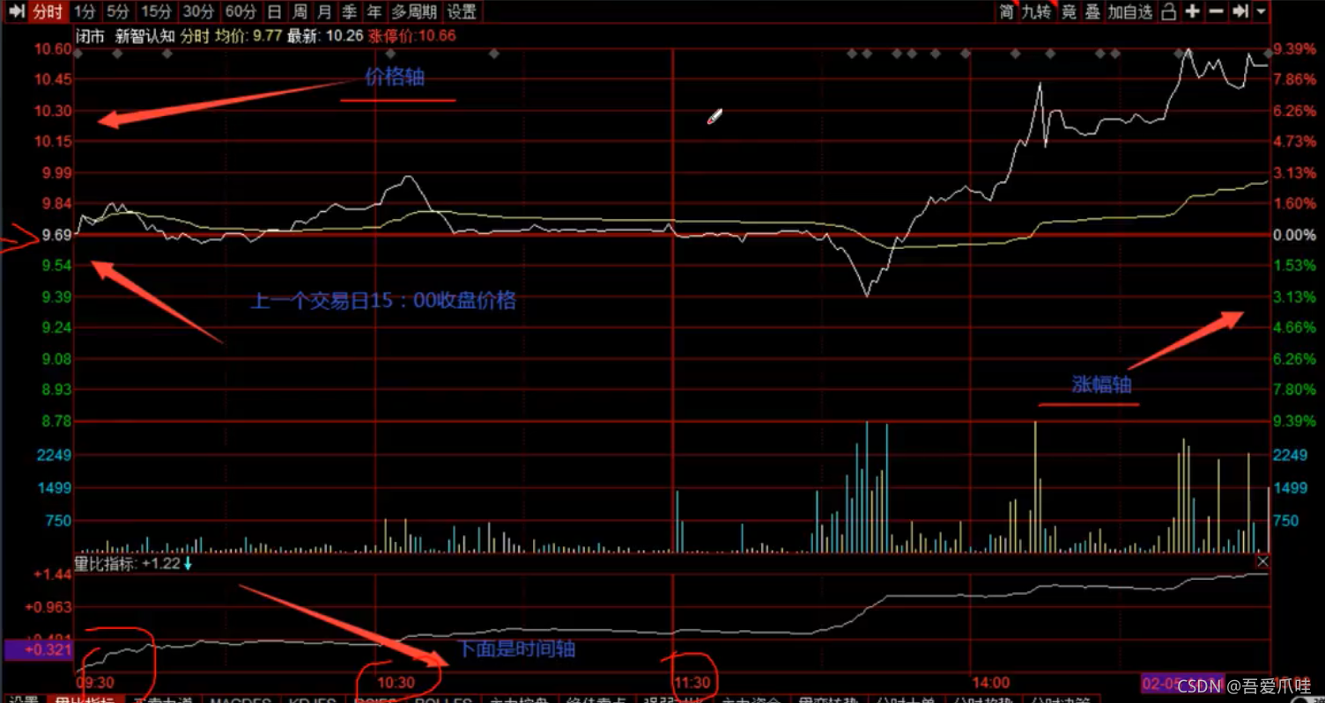Click 加自选 to add to watchlist
The image size is (1325, 703).
1130,11
